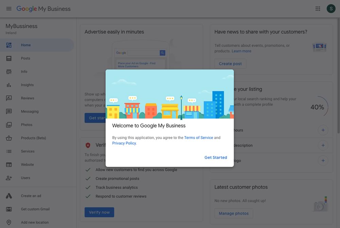This screenshot has height=228, width=340.
Task: Click the post illustration beside Create post
Action: point(320,47)
